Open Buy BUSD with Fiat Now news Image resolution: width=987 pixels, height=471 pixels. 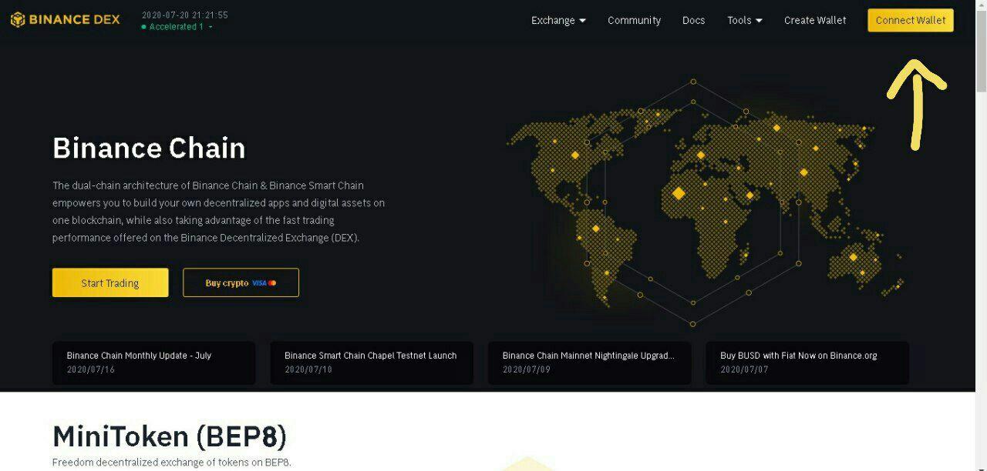tap(807, 362)
